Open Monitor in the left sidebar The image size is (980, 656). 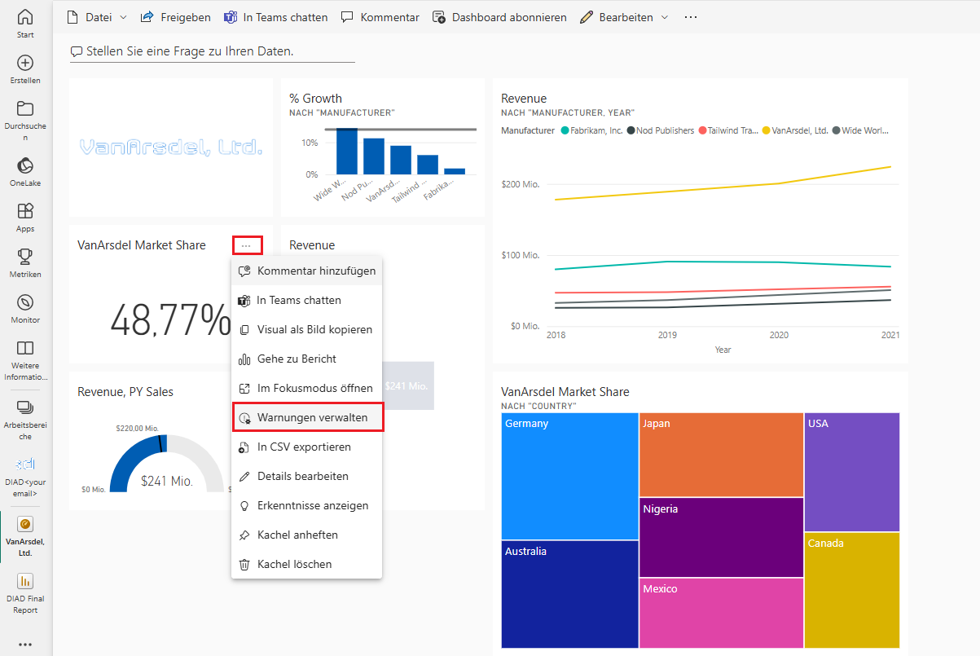click(25, 309)
